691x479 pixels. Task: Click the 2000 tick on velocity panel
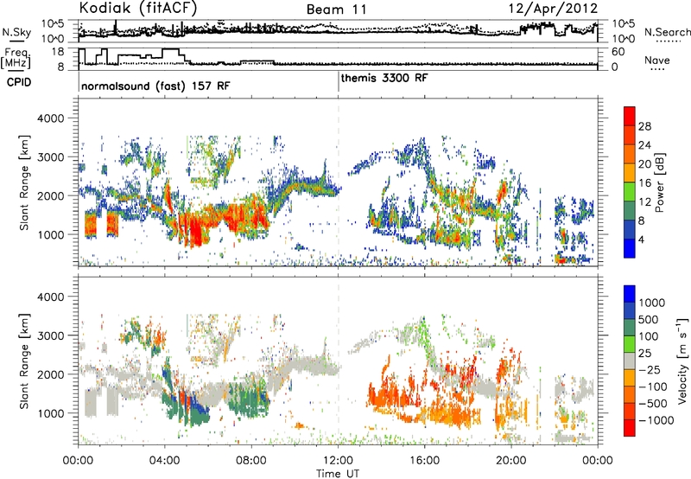tap(53, 374)
